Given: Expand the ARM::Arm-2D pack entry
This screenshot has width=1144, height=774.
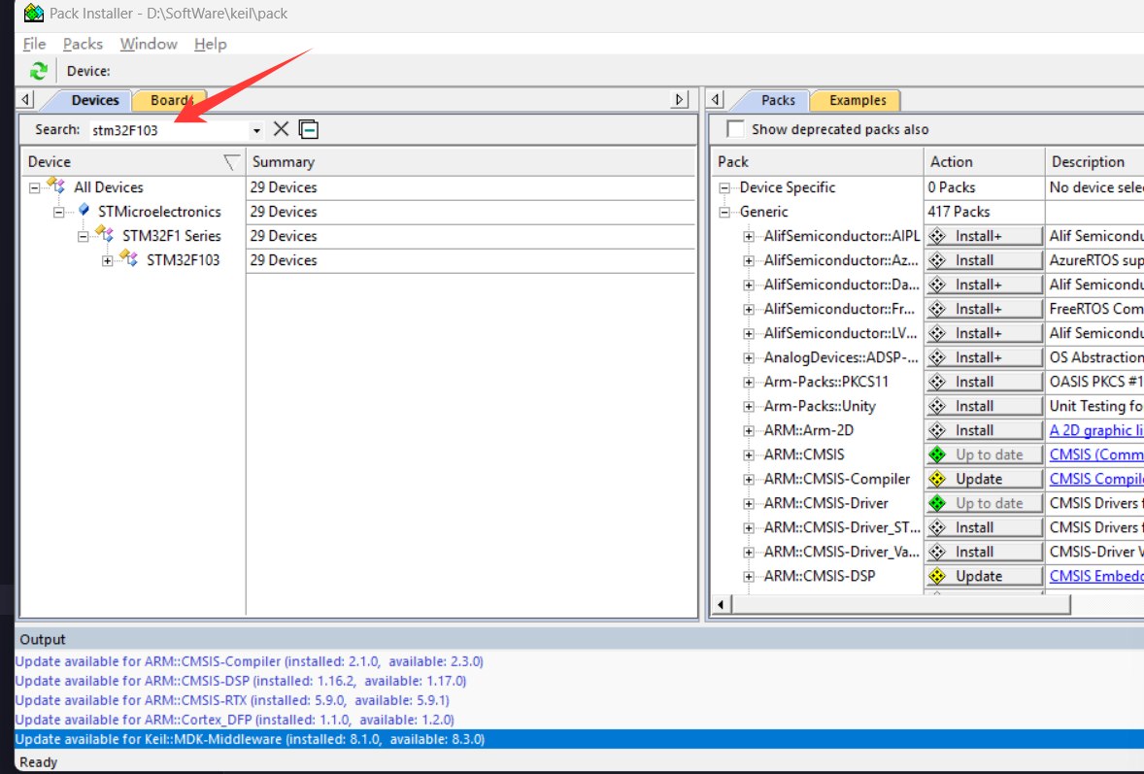Looking at the screenshot, I should (x=749, y=430).
